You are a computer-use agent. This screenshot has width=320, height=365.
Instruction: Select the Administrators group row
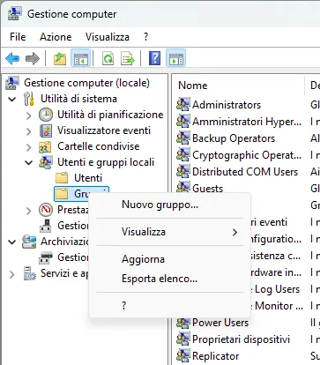(x=227, y=105)
